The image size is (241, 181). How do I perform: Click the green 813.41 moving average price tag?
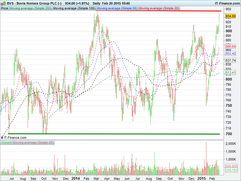click(230, 72)
